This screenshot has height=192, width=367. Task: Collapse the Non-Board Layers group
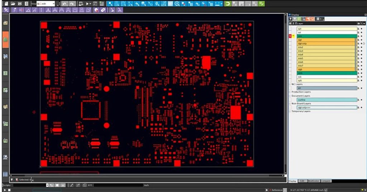(290, 103)
